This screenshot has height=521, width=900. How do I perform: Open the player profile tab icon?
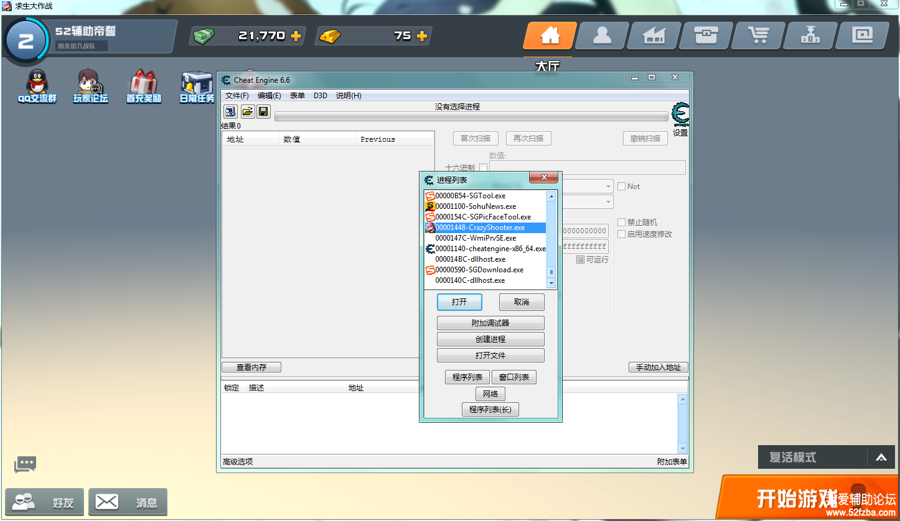[602, 35]
